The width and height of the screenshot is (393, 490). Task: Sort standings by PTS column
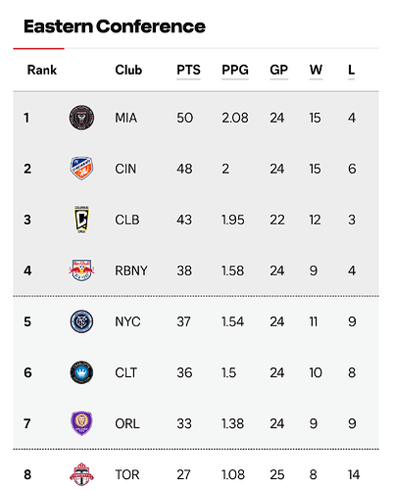point(188,70)
